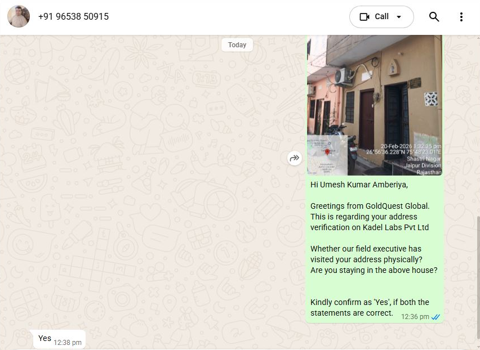Click the 12:36 pm message timestamp
This screenshot has width=480, height=350.
tap(415, 317)
